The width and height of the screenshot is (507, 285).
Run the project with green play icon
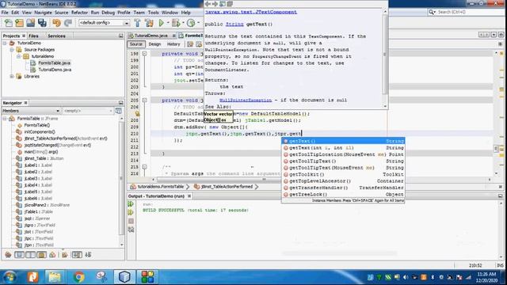point(162,23)
